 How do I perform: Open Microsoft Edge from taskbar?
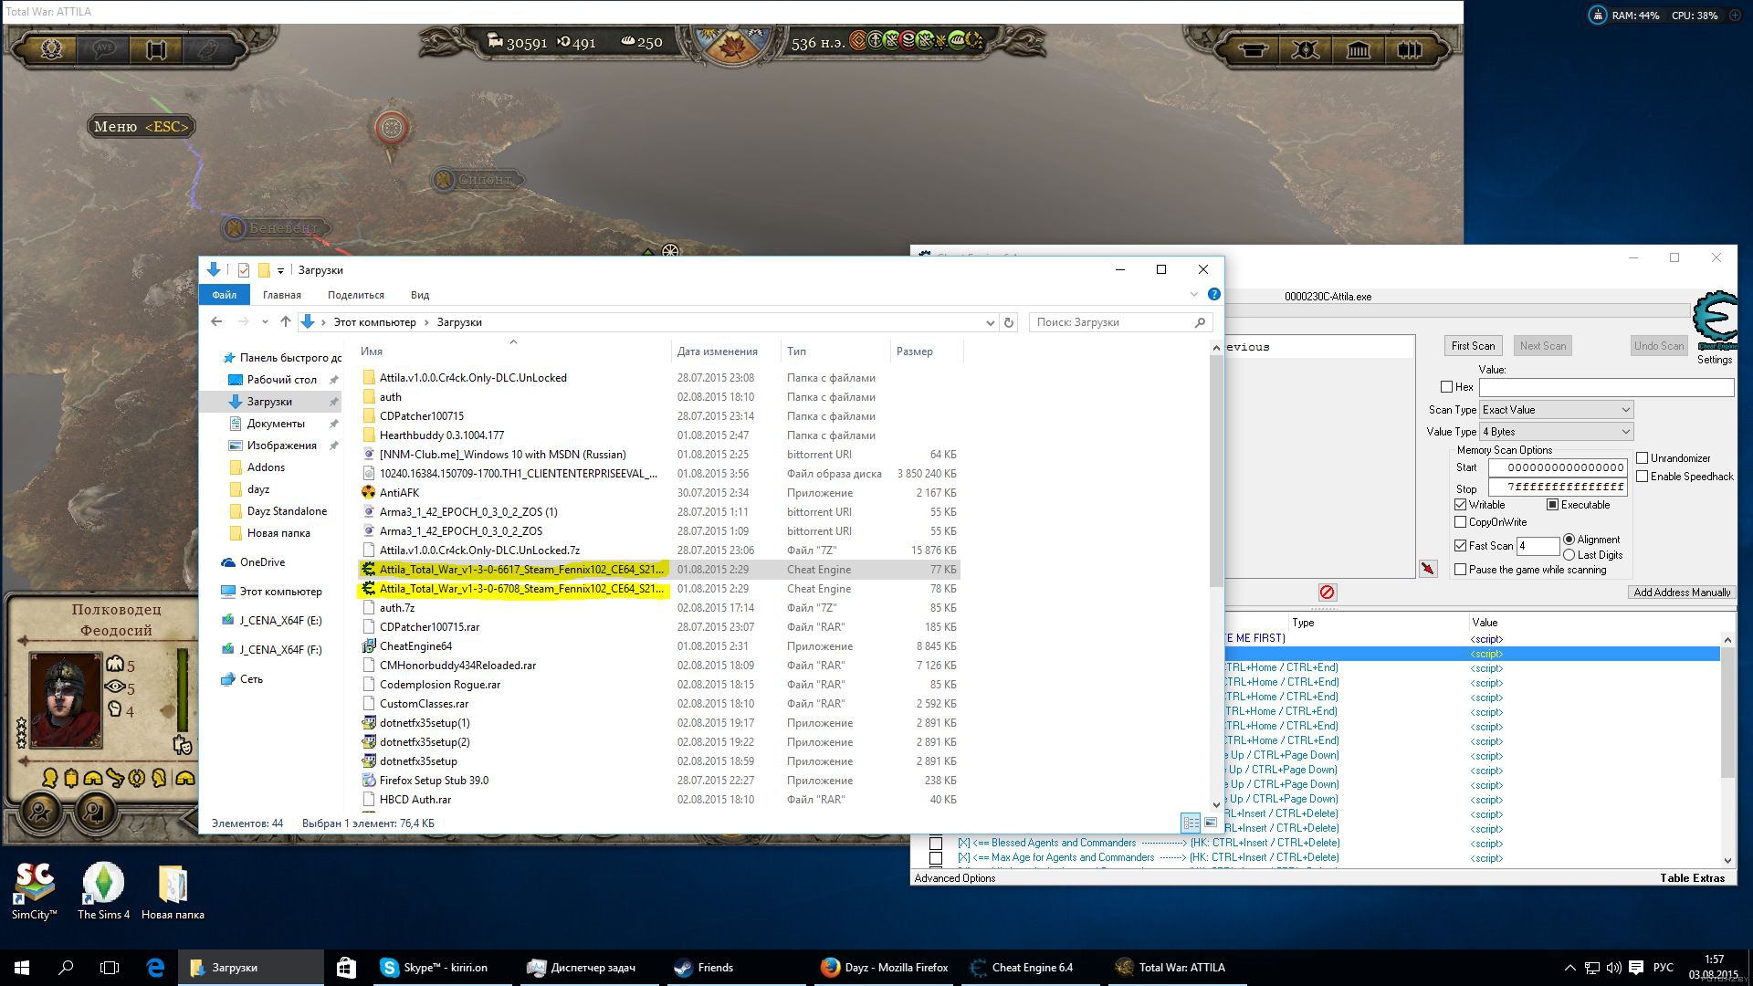(x=155, y=968)
